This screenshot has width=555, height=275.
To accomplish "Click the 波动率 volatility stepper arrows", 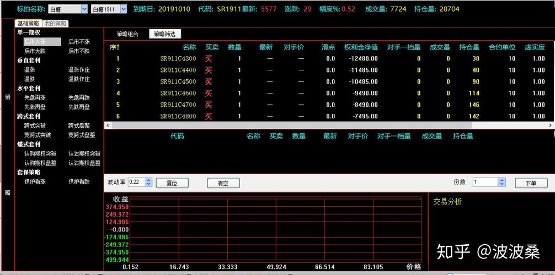I will pos(148,183).
